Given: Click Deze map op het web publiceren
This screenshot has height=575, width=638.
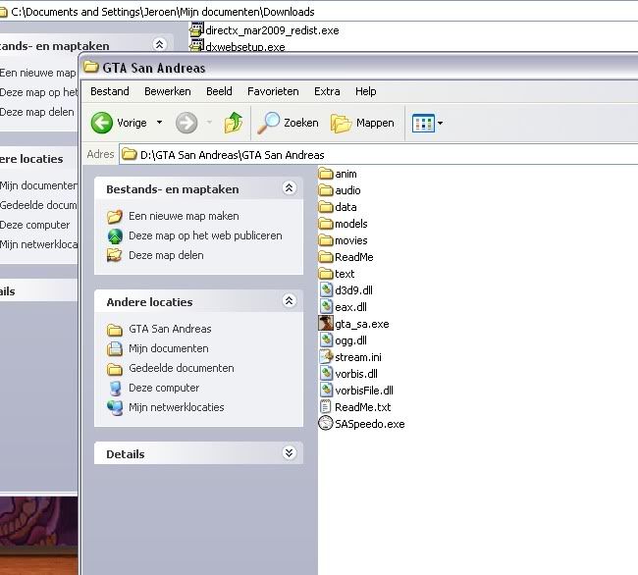Looking at the screenshot, I should click(205, 235).
